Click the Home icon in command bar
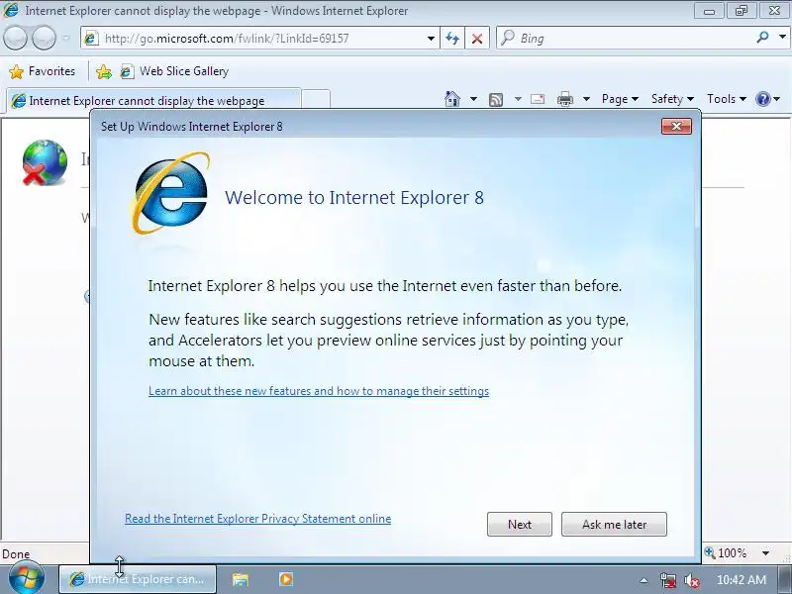The image size is (792, 594). tap(452, 99)
